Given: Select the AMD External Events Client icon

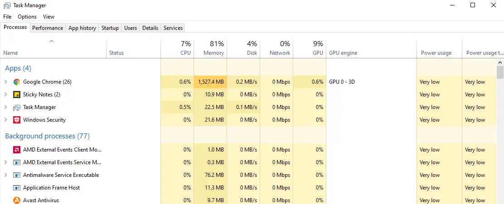Looking at the screenshot, I should coord(17,150).
